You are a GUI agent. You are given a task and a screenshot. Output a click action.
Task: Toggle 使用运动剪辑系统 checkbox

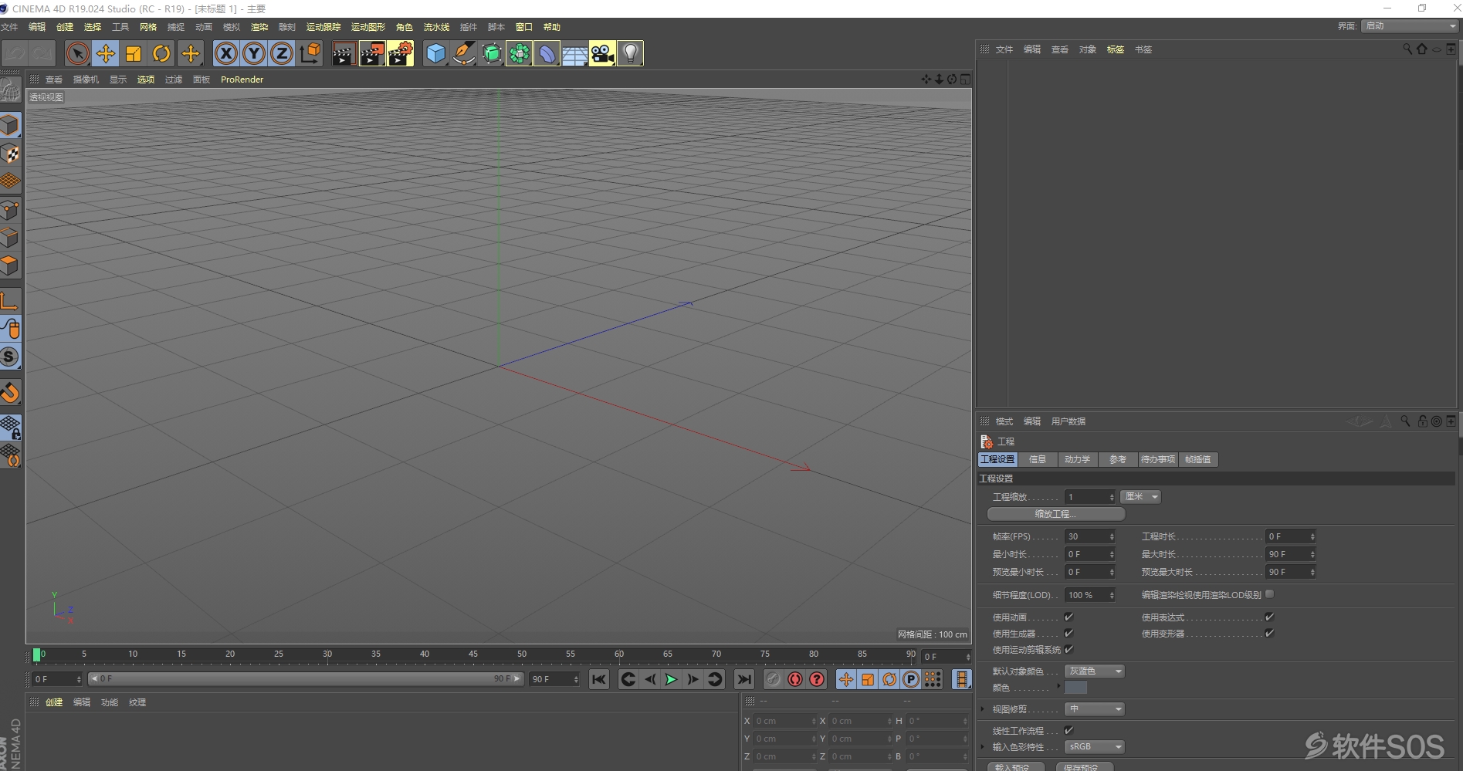point(1068,649)
